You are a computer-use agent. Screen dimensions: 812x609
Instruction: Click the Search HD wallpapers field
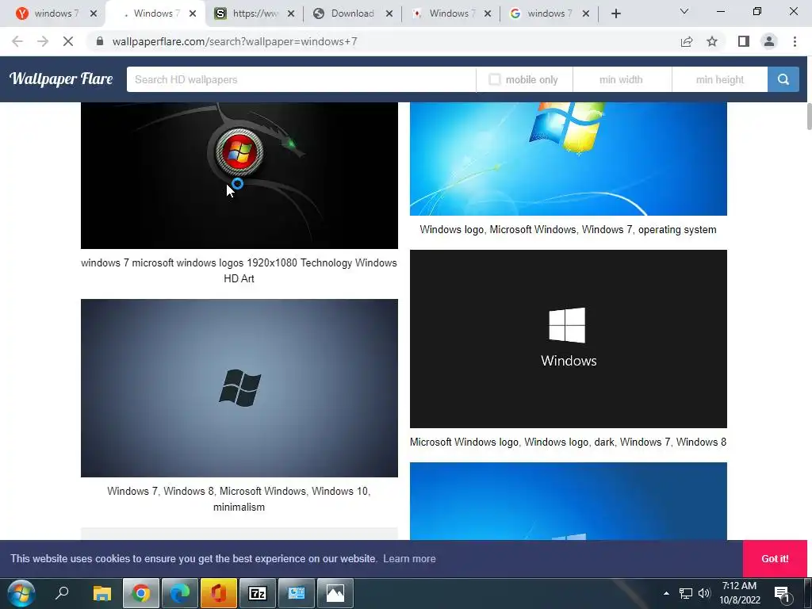301,79
